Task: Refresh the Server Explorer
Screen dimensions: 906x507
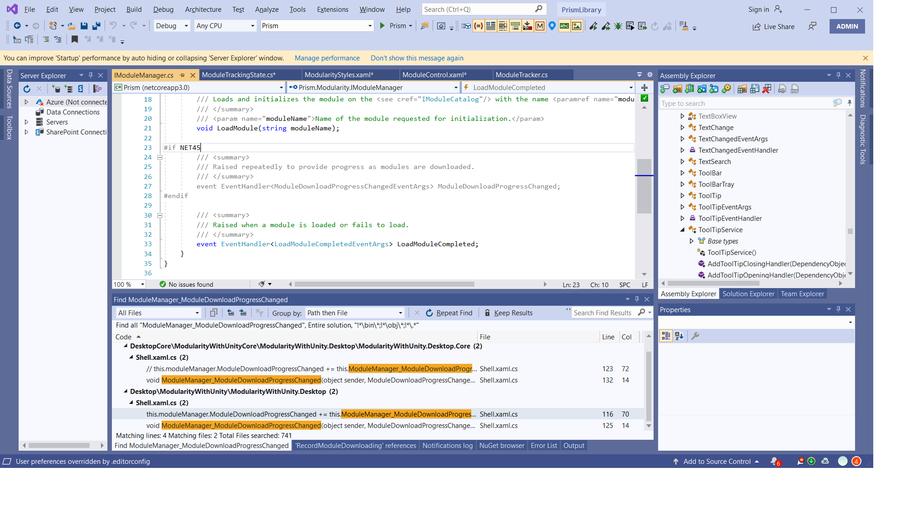Action: [26, 89]
